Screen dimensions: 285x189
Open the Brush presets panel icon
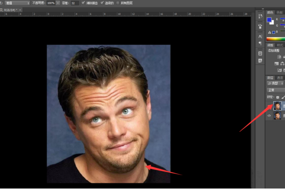coord(260,26)
